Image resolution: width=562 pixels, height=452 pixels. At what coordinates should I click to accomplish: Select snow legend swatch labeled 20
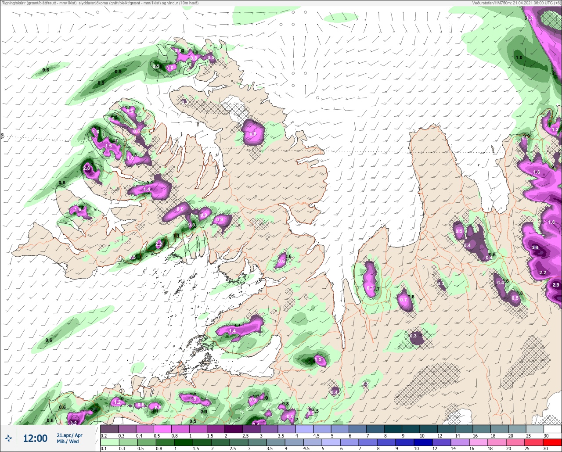[x=518, y=429]
